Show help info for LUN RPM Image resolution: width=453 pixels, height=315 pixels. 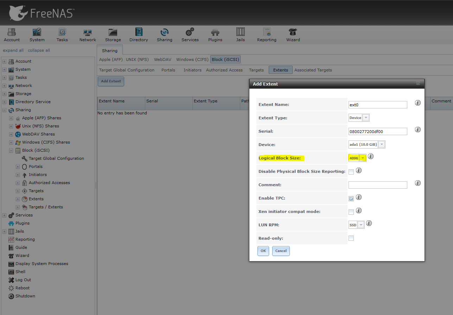click(369, 223)
